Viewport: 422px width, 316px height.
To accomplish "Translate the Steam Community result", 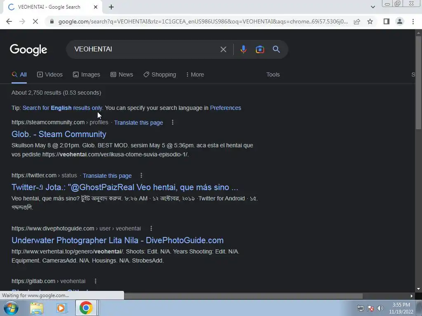I will tap(138, 123).
